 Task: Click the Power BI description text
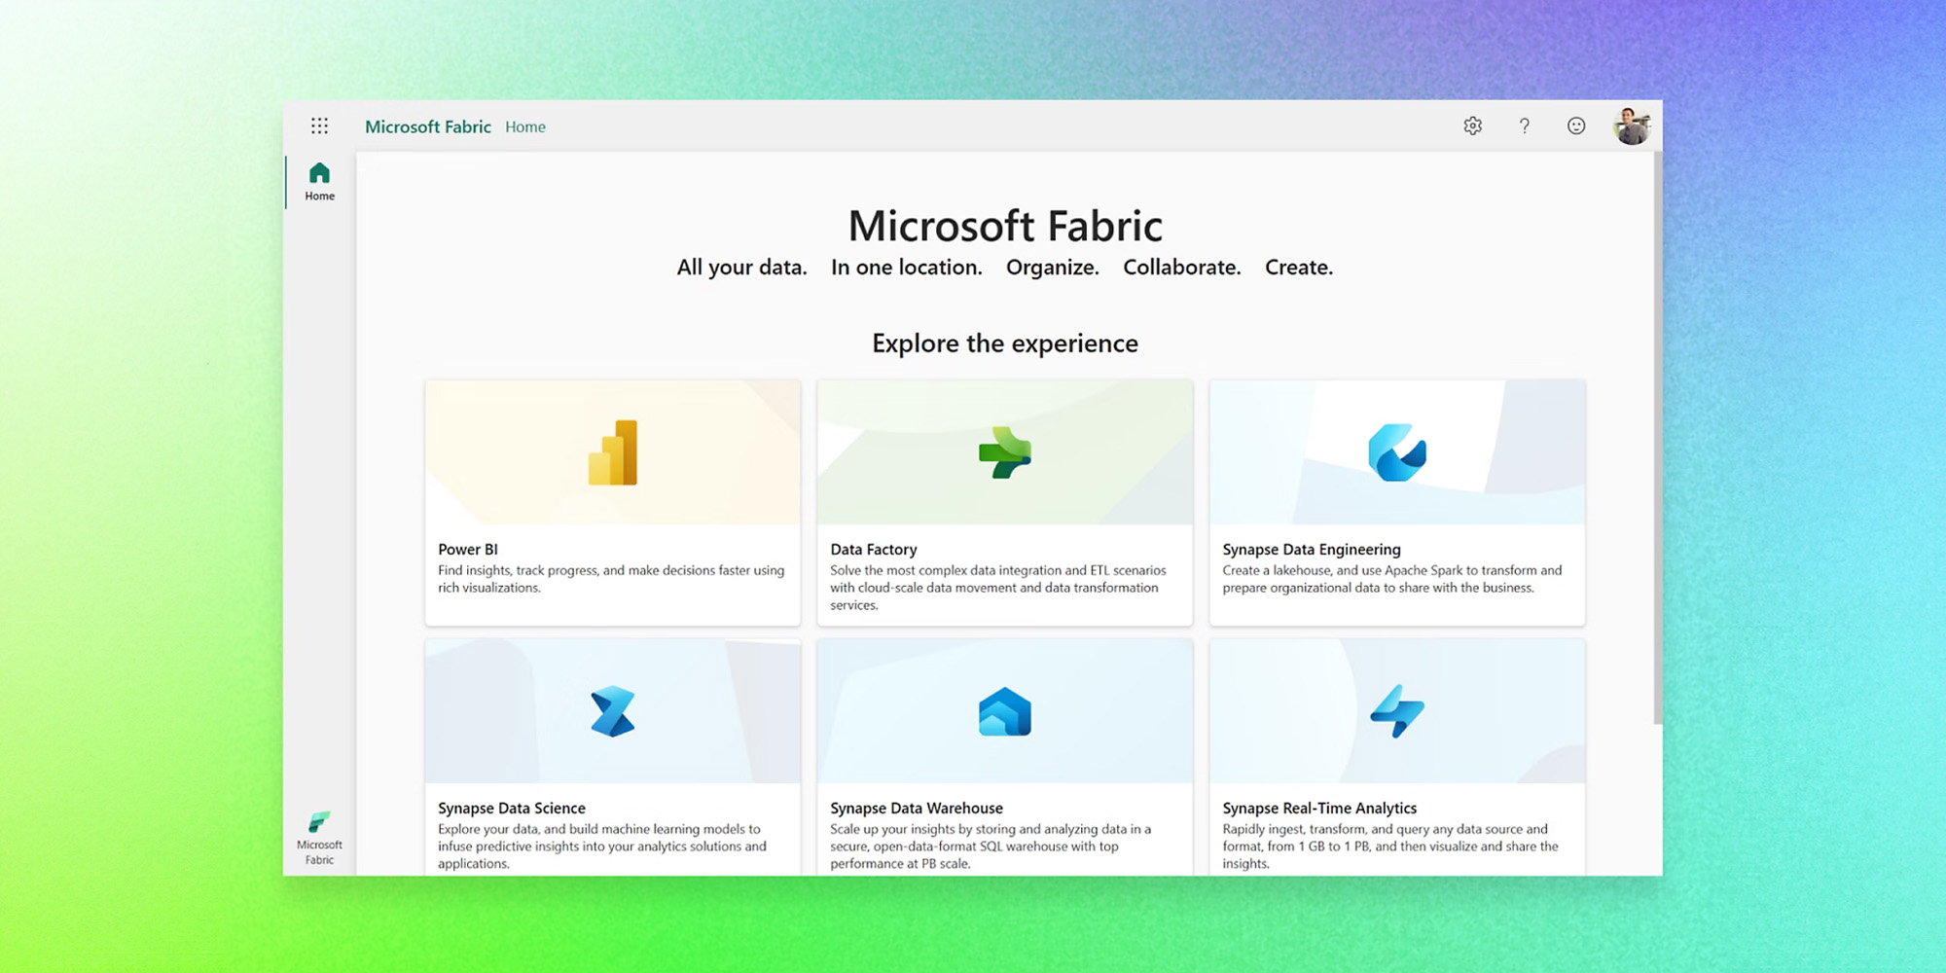(611, 579)
